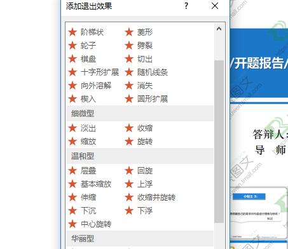Click the 华丽型 category header

[x=140, y=239]
